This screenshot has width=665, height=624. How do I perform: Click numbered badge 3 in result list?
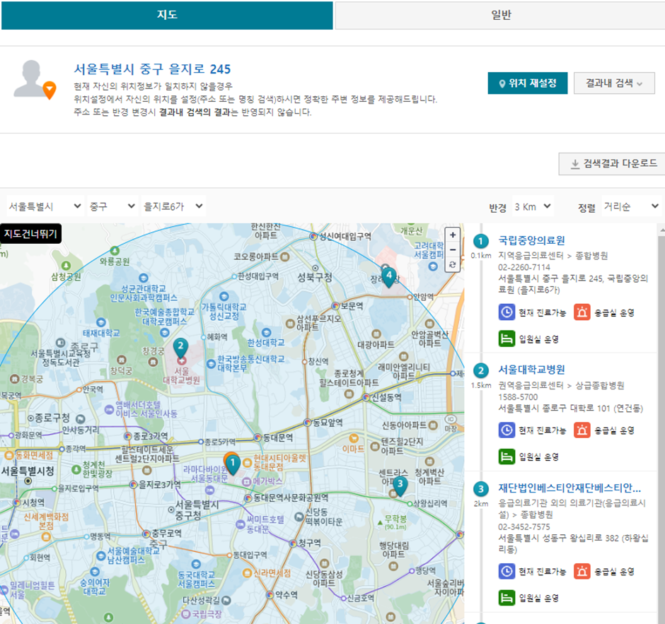pos(480,489)
